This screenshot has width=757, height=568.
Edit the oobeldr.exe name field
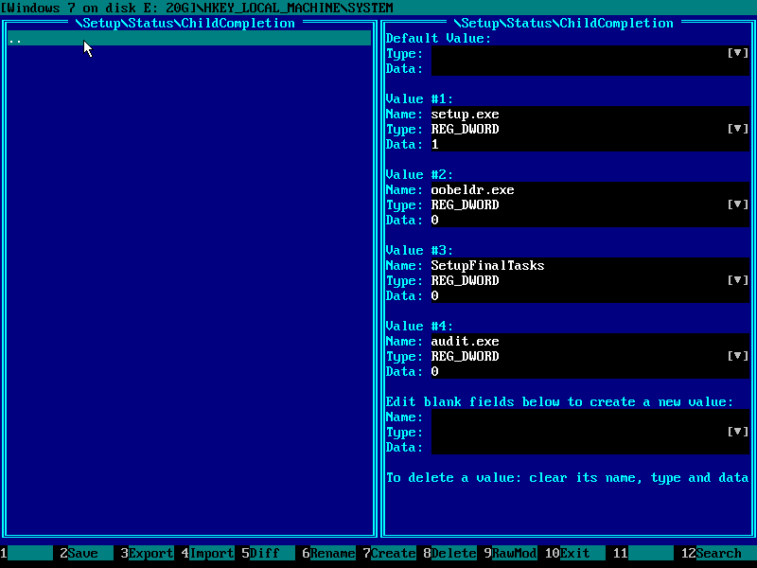590,190
